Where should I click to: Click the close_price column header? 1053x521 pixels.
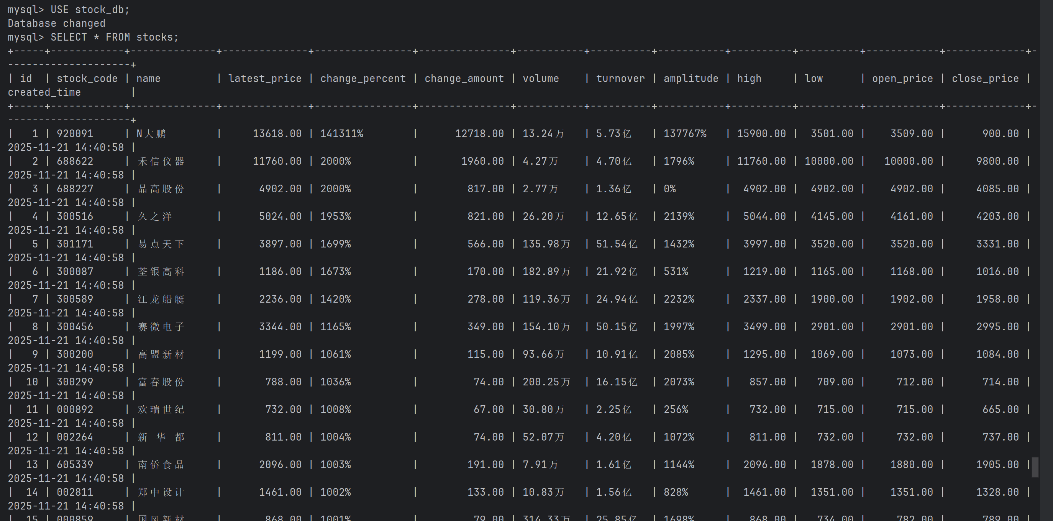pos(985,79)
